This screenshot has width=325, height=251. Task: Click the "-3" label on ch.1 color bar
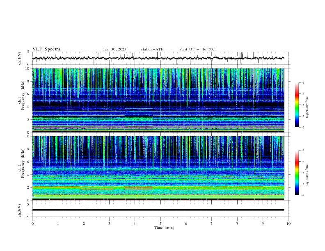click(x=303, y=82)
